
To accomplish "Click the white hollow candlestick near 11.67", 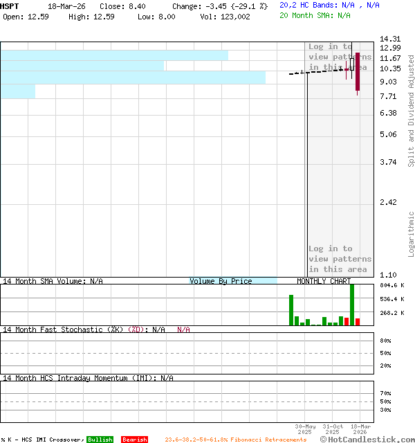I will coord(352,64).
